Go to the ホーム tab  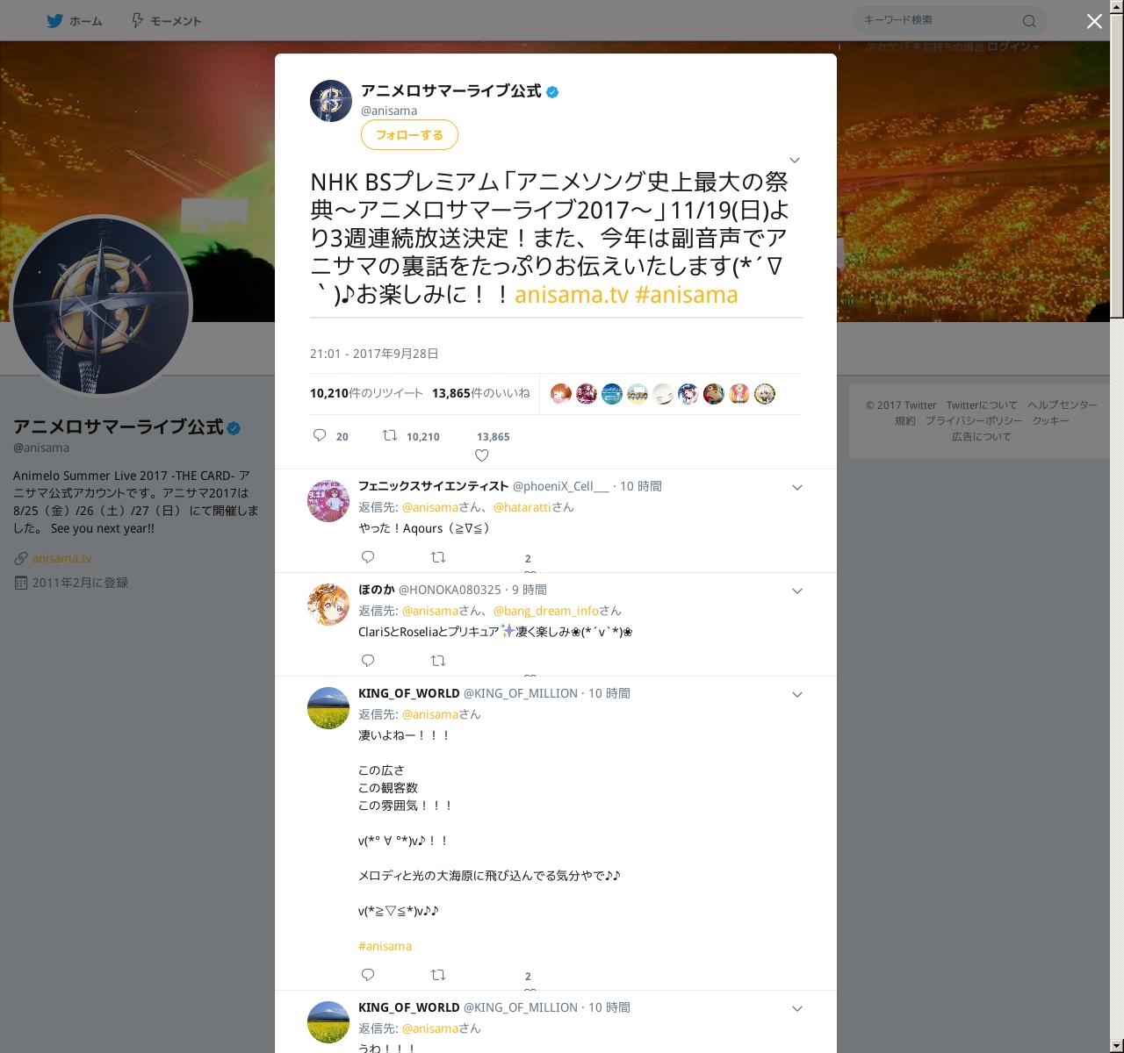click(x=75, y=20)
